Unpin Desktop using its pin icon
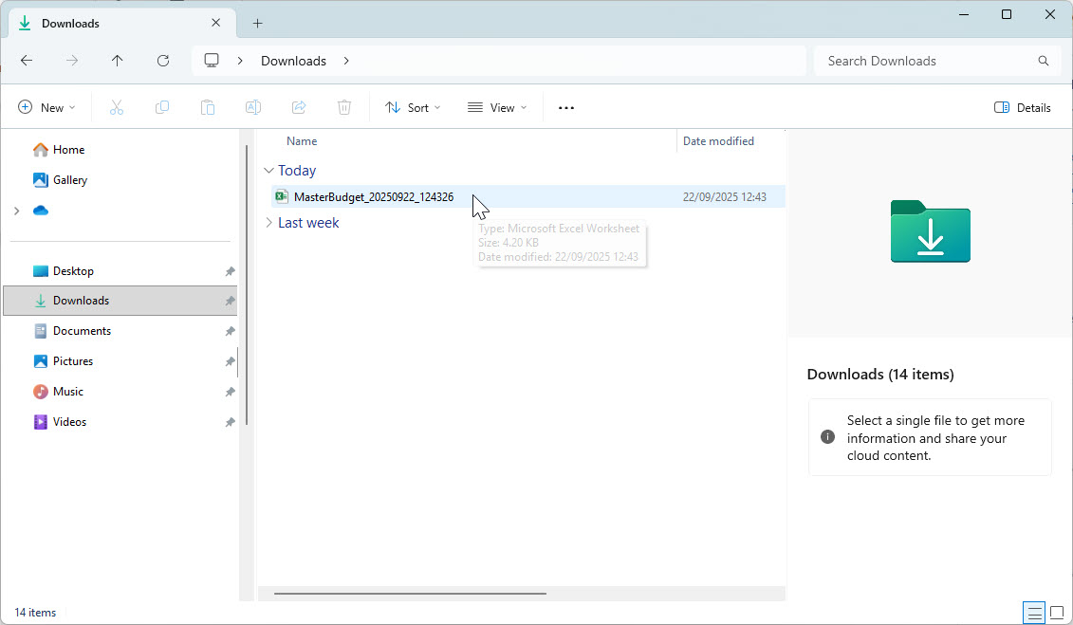Viewport: 1073px width, 625px height. click(230, 271)
